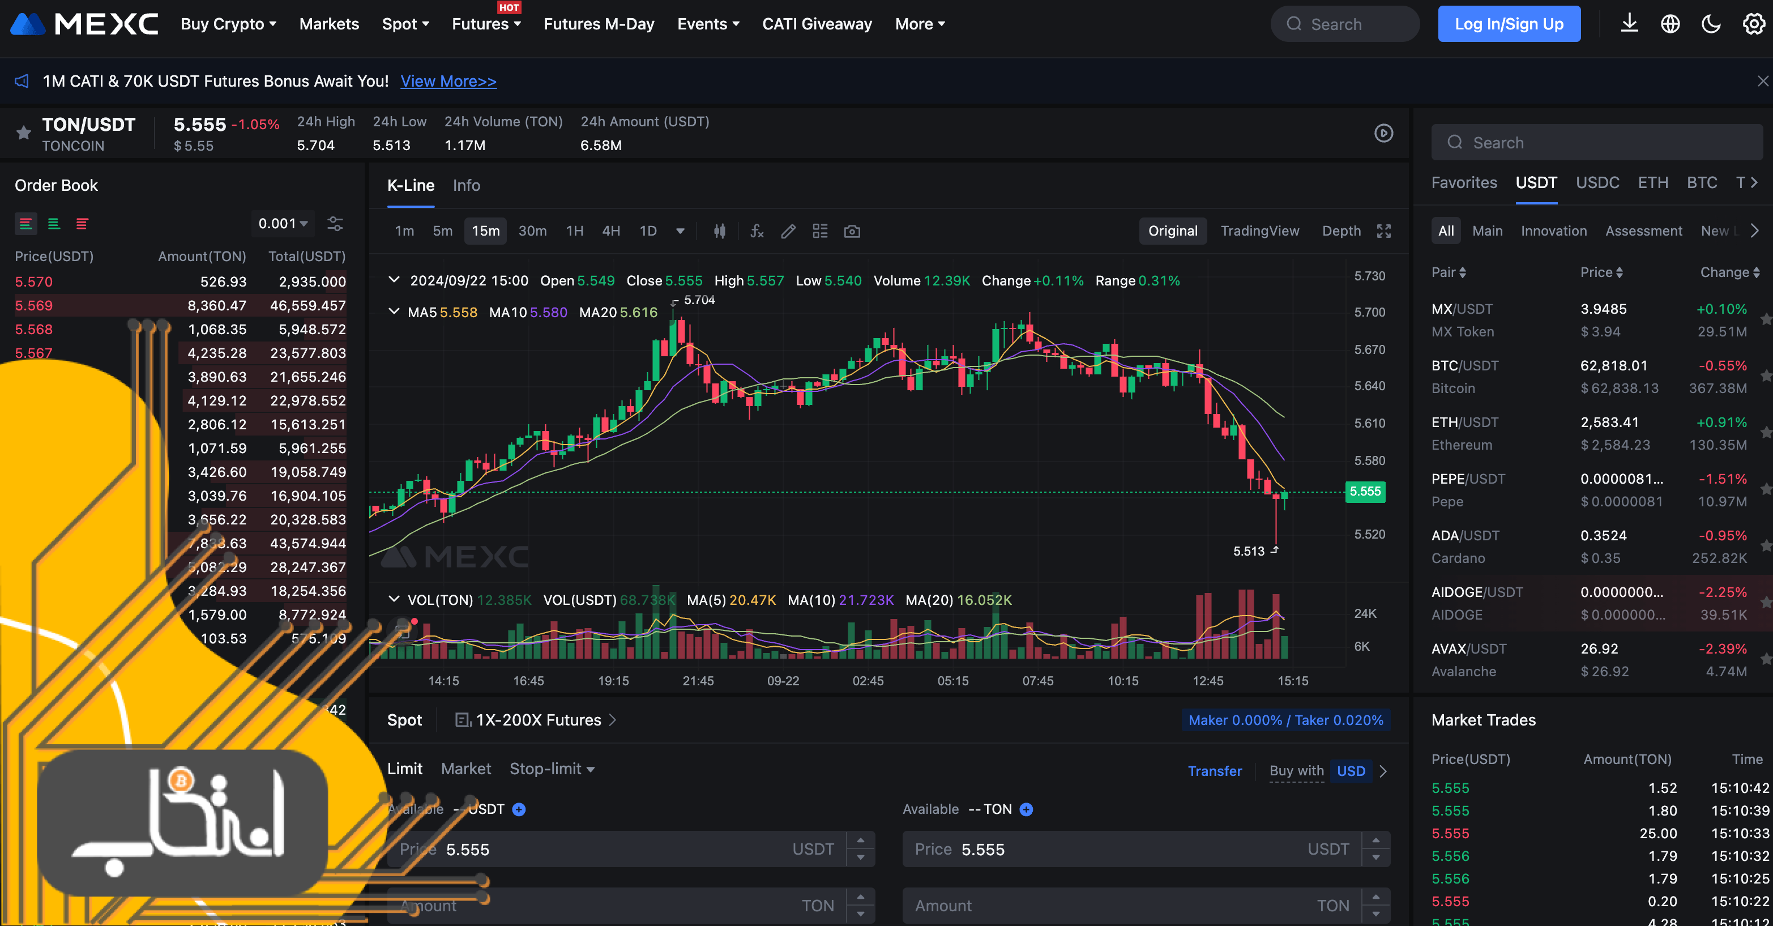This screenshot has height=926, width=1773.
Task: Switch to Depth chart view
Action: [x=1341, y=231]
